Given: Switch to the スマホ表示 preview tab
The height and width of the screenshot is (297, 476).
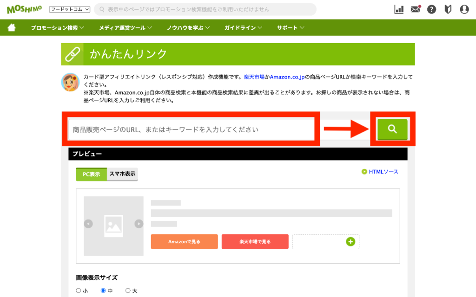Looking at the screenshot, I should pos(122,174).
